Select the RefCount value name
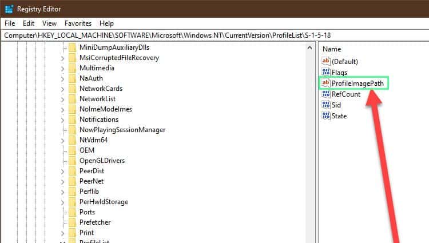The height and width of the screenshot is (243, 429). point(346,94)
